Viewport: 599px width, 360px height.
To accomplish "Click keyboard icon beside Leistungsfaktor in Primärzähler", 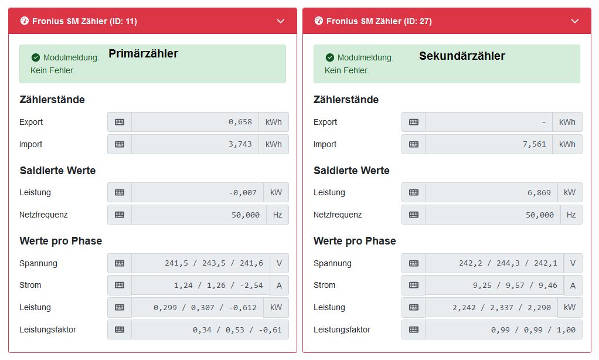I will pyautogui.click(x=120, y=330).
